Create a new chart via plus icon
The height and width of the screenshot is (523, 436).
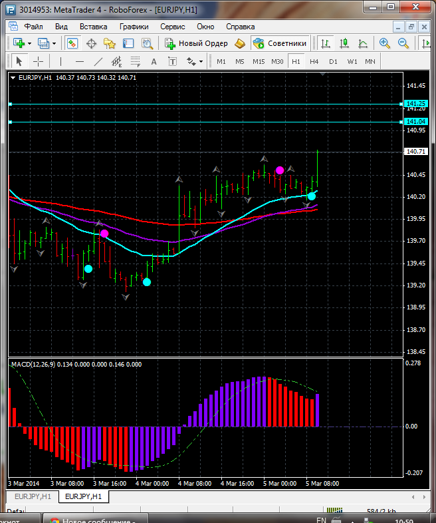click(19, 43)
